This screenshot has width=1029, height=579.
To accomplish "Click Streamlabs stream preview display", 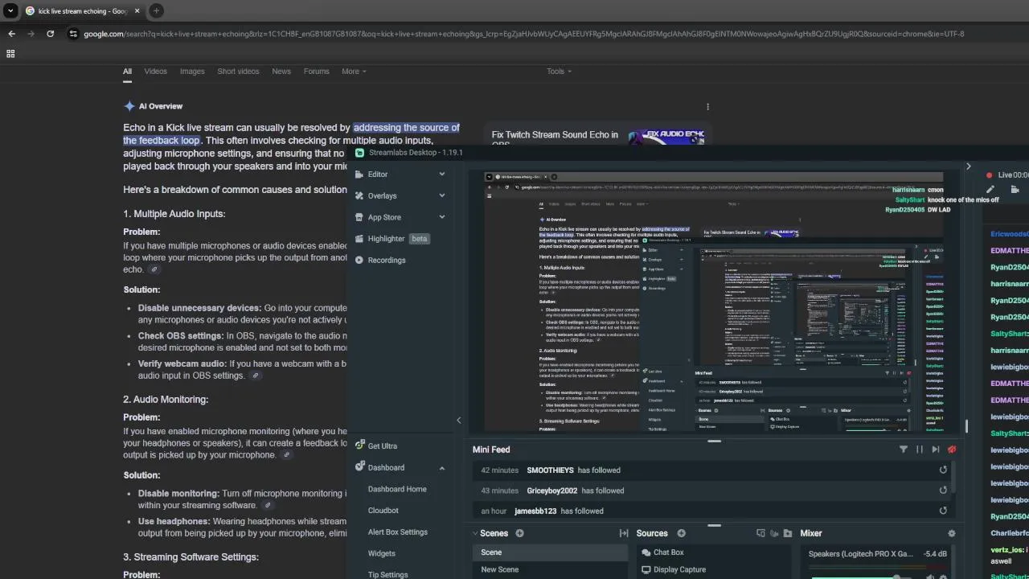I will pos(714,302).
